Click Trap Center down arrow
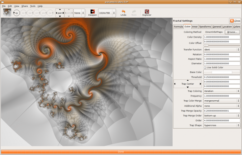The image size is (242, 155). (x=187, y=87)
